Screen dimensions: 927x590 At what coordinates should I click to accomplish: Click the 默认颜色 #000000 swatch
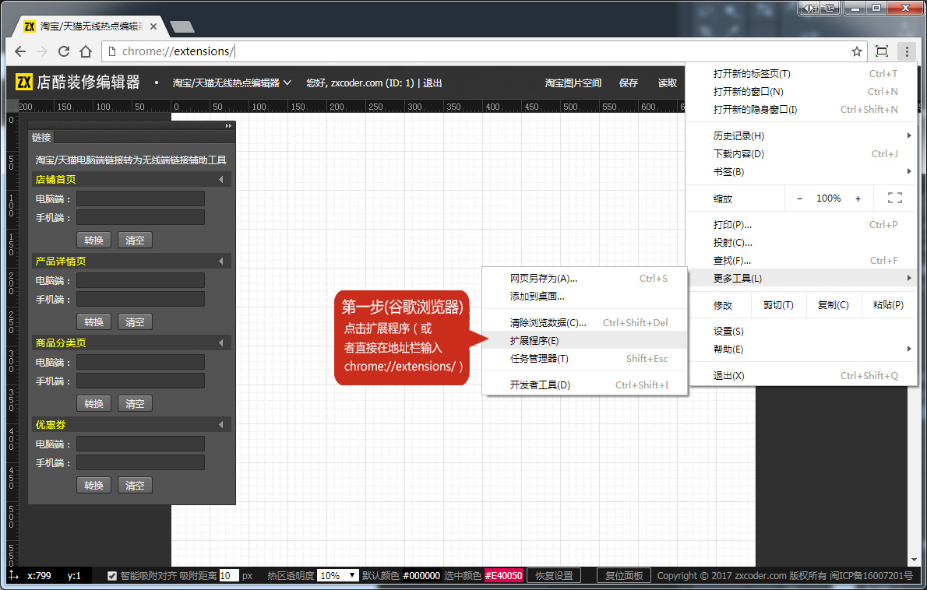(421, 576)
